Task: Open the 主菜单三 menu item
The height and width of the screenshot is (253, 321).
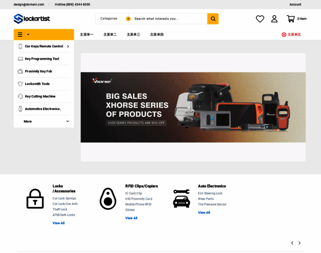Action: [x=133, y=35]
